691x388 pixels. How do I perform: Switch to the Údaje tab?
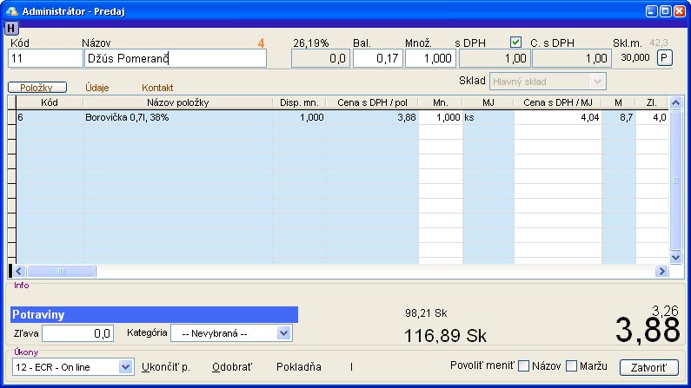[97, 88]
